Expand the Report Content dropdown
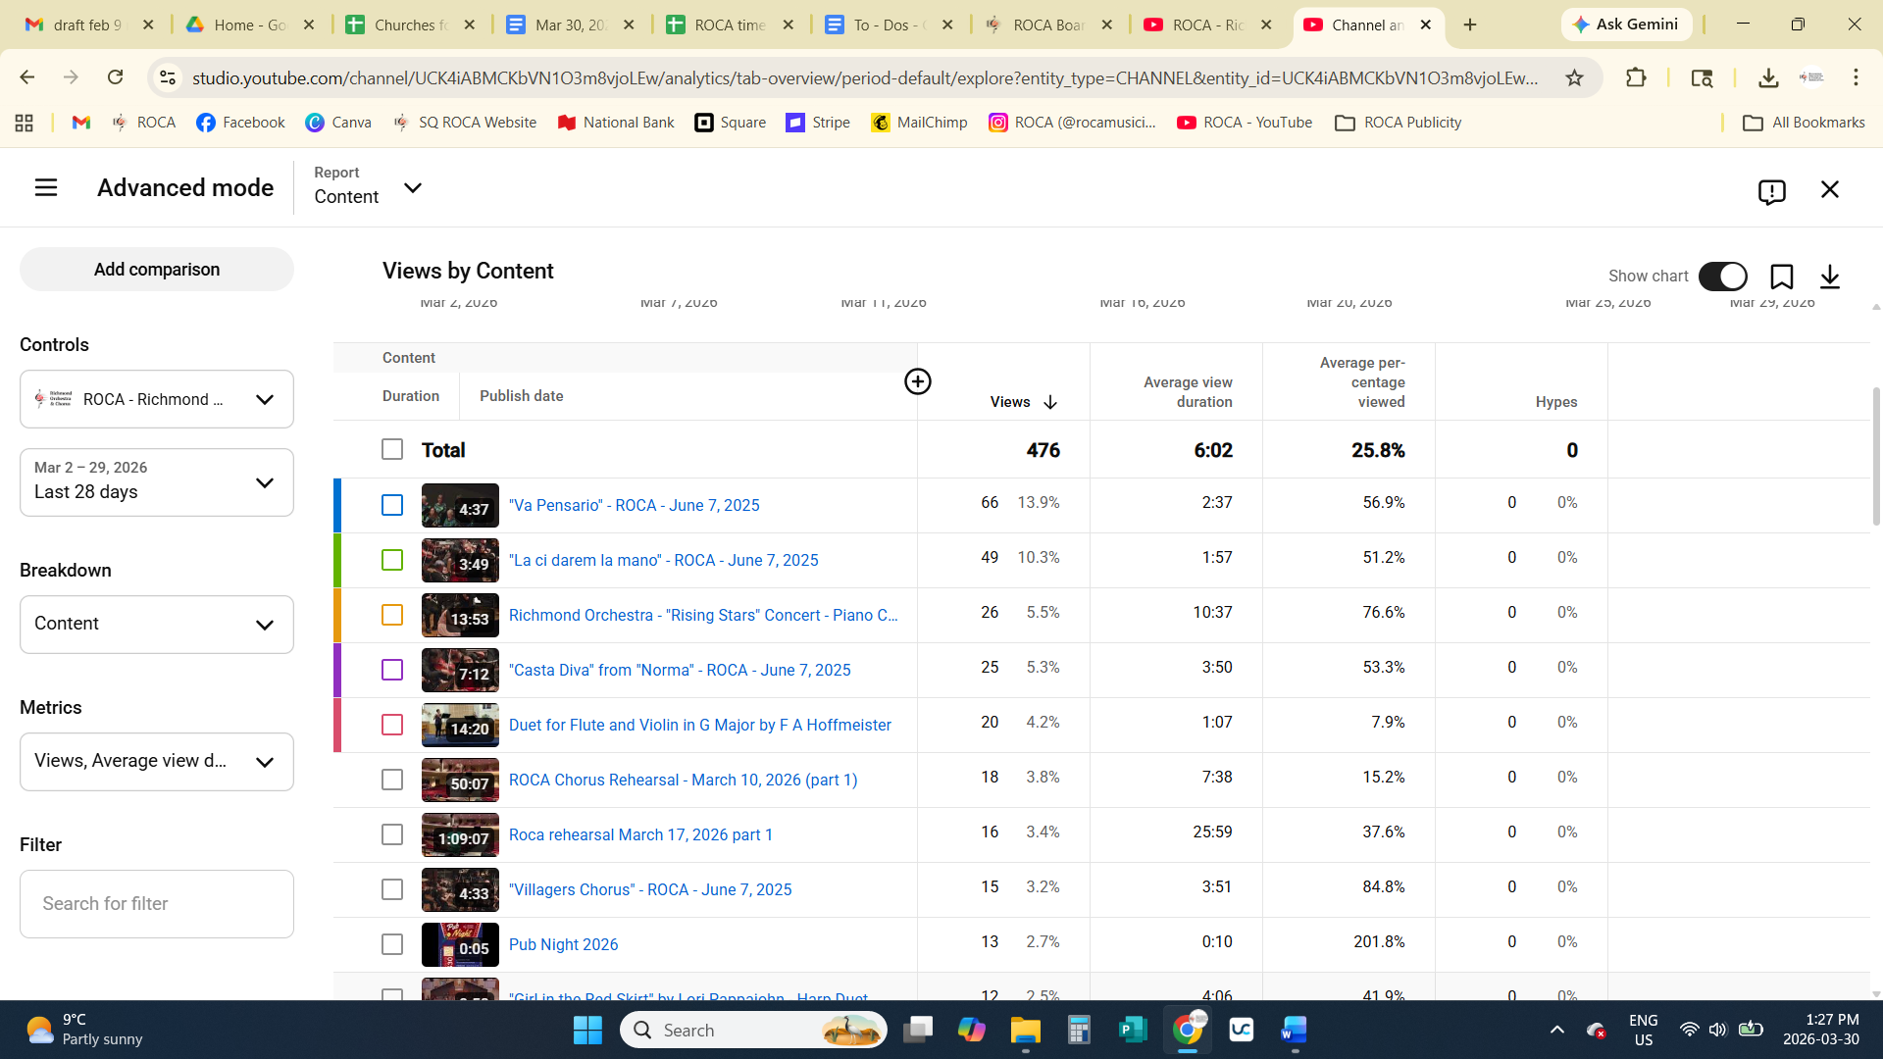This screenshot has width=1883, height=1059. click(413, 188)
